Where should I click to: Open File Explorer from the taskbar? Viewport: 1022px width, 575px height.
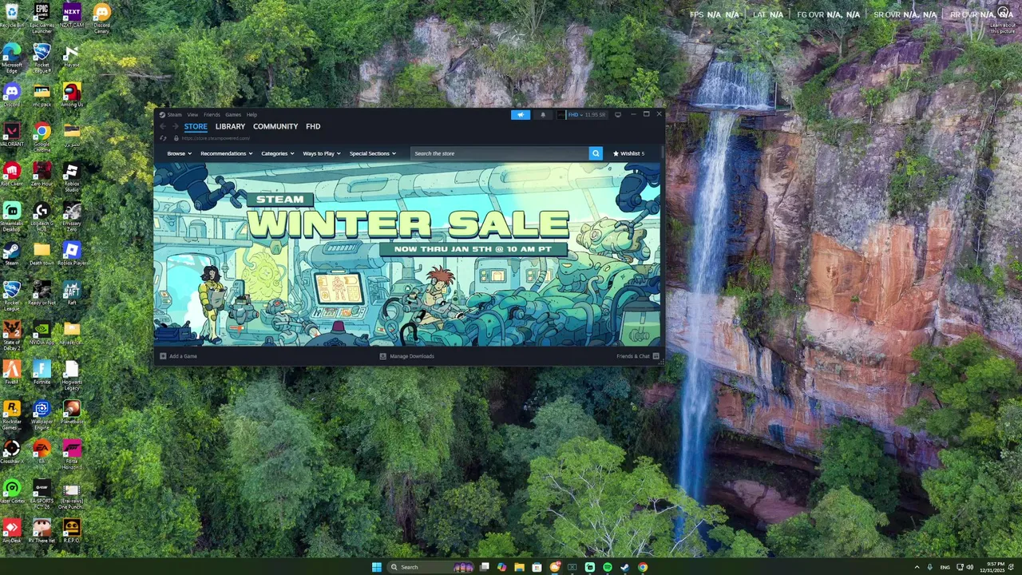pyautogui.click(x=519, y=567)
